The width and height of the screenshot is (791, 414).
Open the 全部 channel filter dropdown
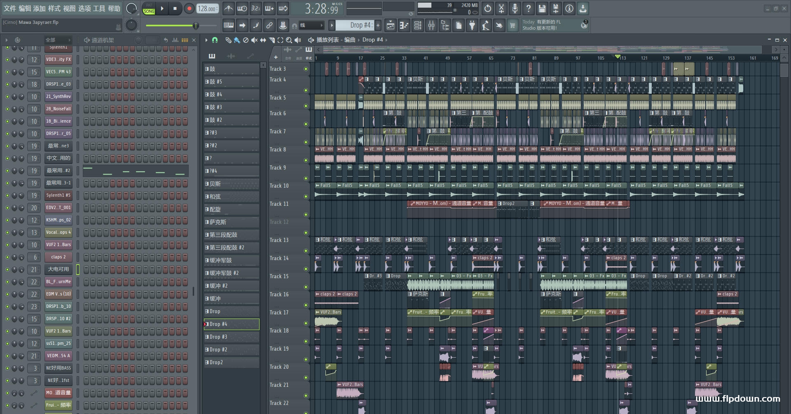(x=58, y=40)
